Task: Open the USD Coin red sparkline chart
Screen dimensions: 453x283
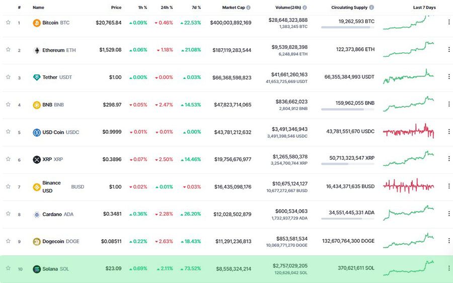Action: [409, 132]
